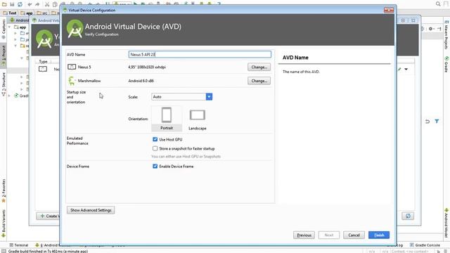The height and width of the screenshot is (253, 450).
Task: Click app in the breadcrumb bar
Action: click(x=27, y=13)
